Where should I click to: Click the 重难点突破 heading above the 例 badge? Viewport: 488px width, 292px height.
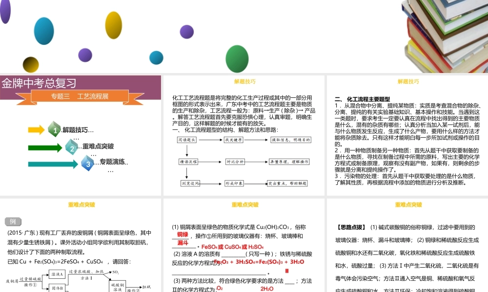tap(81, 205)
